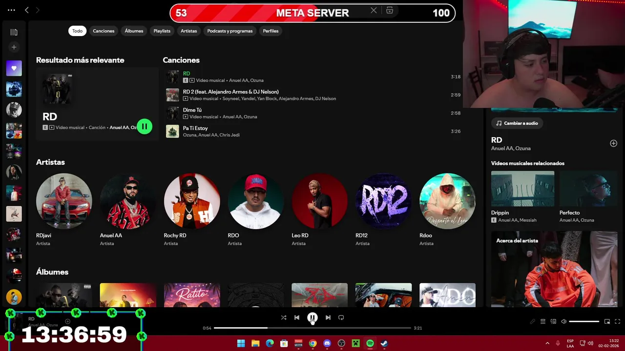
Task: Select the RD song row
Action: [312, 77]
